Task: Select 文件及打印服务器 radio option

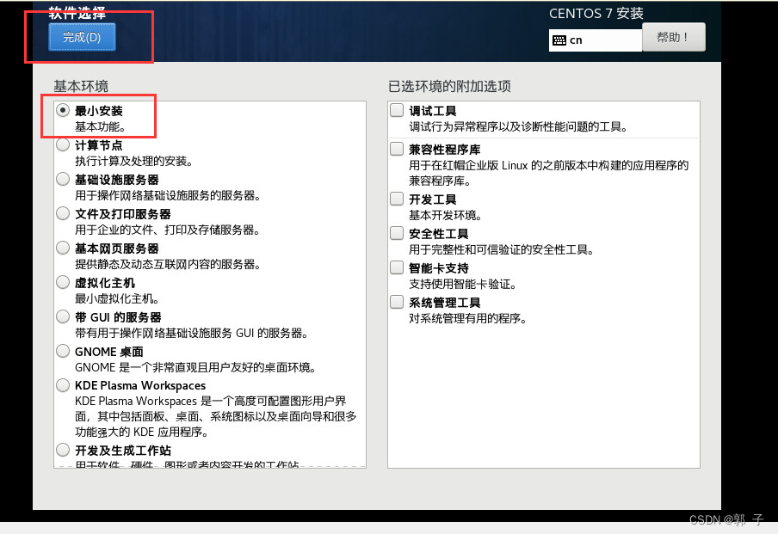Action: coord(63,213)
